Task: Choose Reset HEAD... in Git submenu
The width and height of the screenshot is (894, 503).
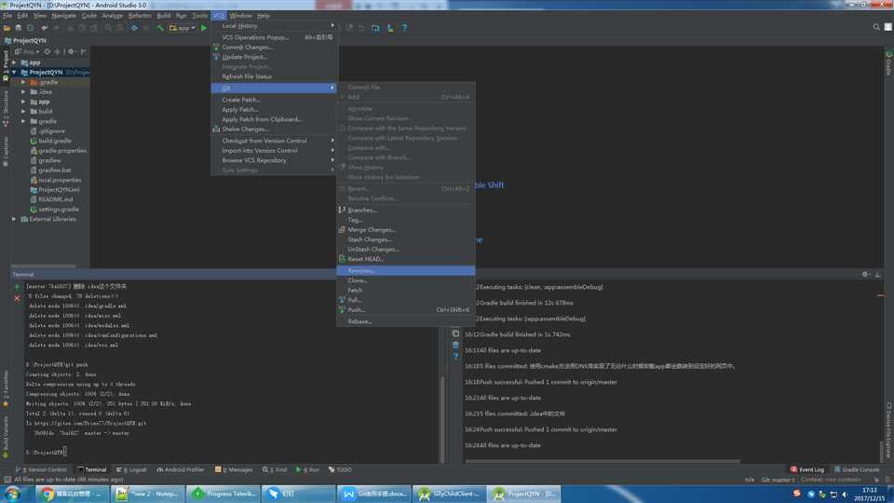Action: coord(405,259)
